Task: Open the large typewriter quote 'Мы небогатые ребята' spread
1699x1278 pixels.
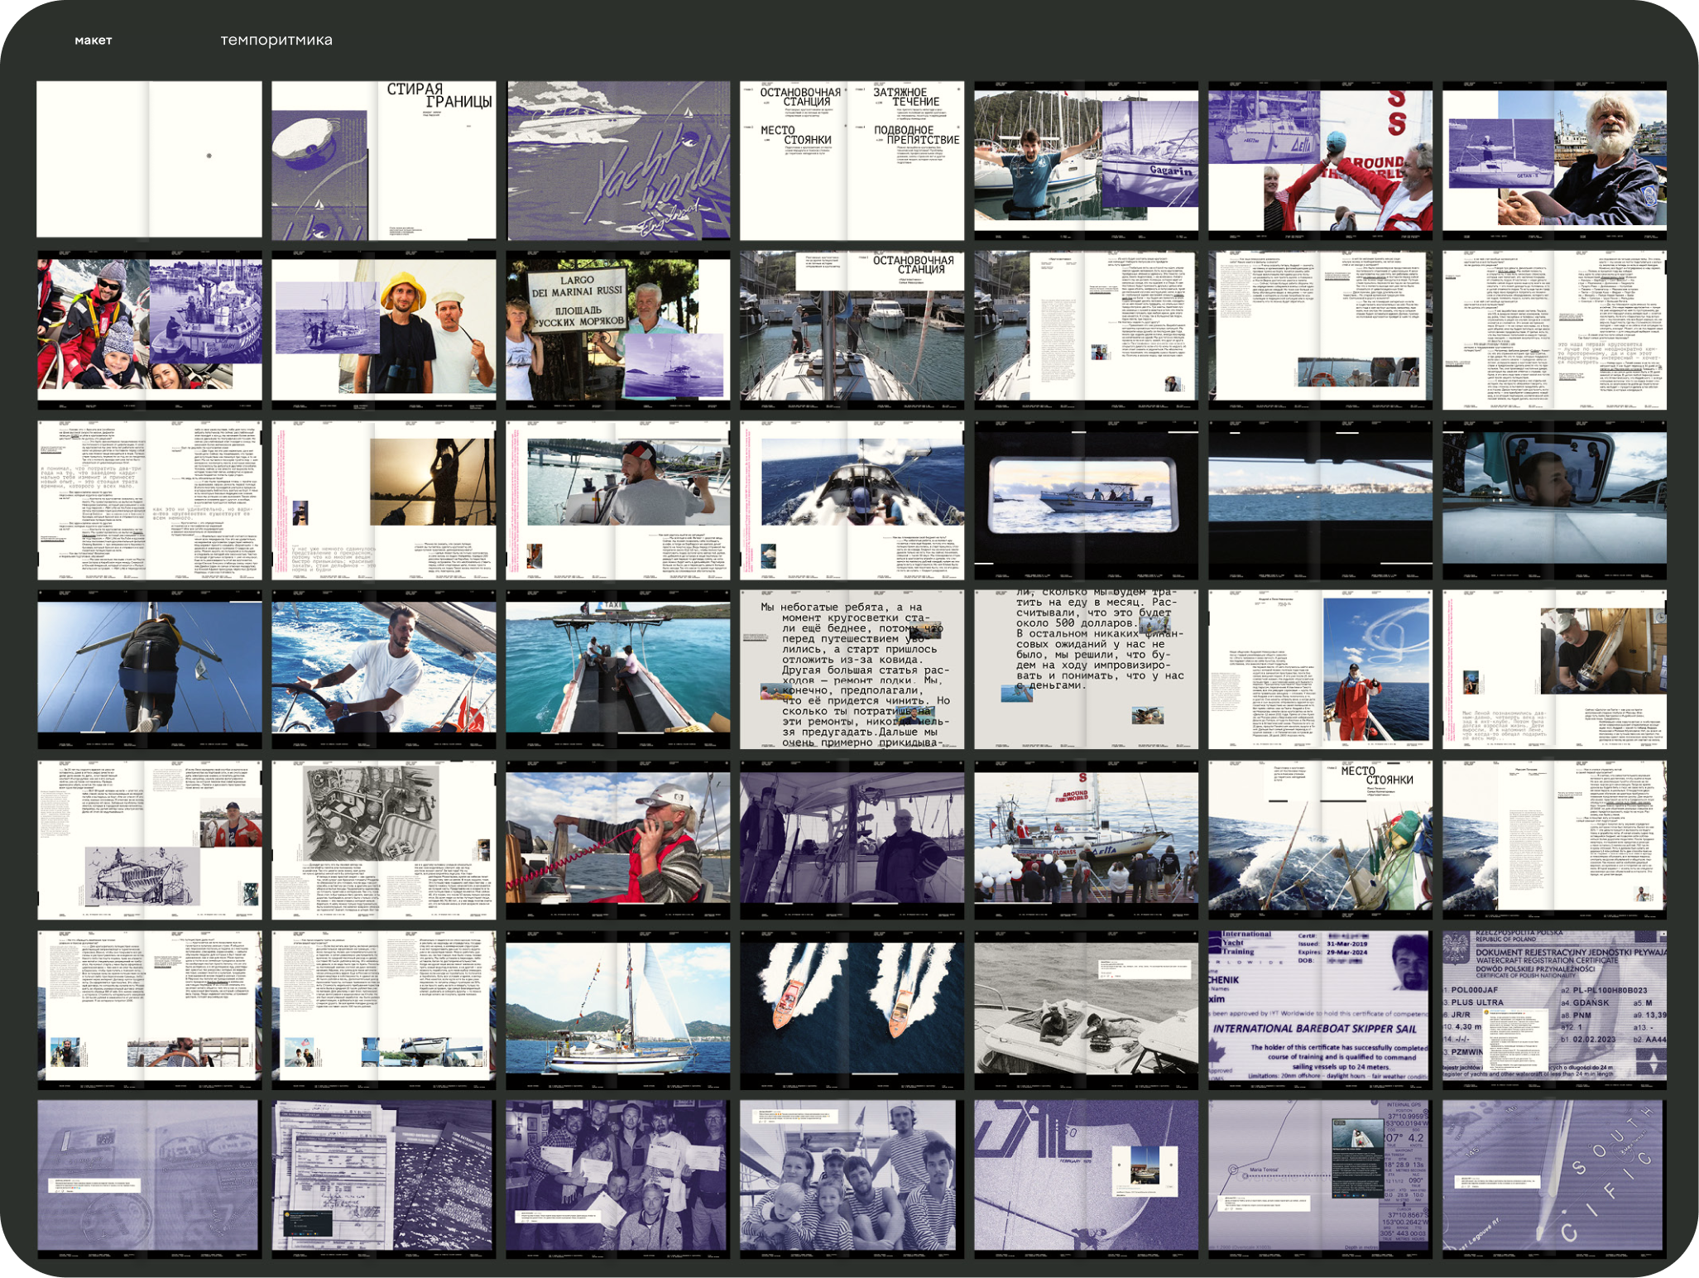Action: tap(852, 670)
